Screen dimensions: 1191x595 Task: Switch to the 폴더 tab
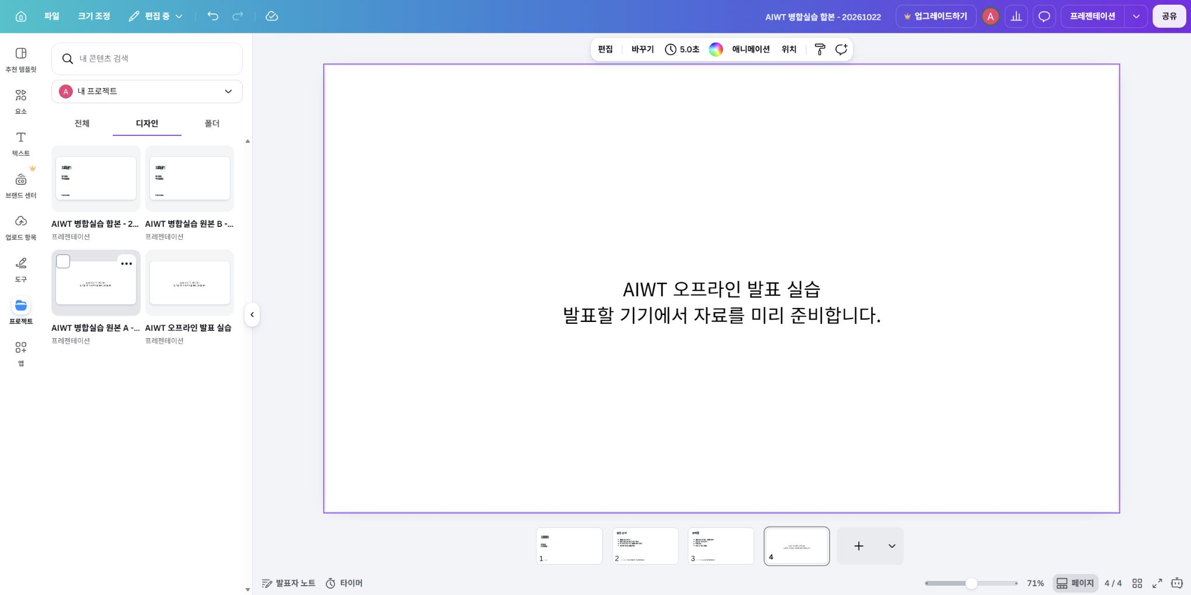(x=212, y=123)
